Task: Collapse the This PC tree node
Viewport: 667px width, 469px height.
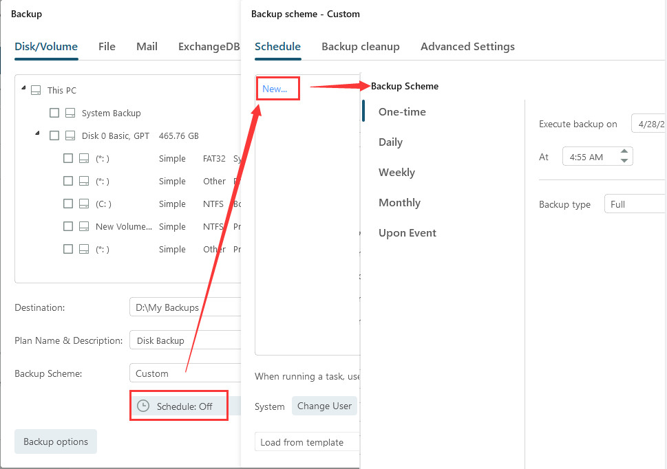Action: coord(23,89)
